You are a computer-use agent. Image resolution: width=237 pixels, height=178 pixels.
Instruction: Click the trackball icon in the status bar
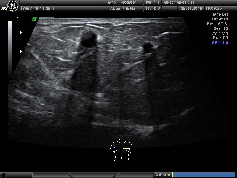[x=3, y=175]
